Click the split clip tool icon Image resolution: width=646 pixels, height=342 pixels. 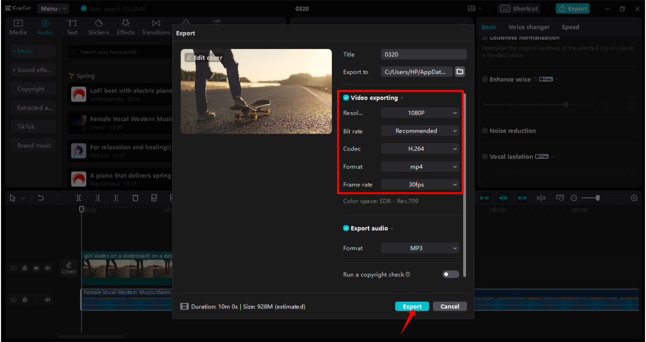(x=79, y=198)
